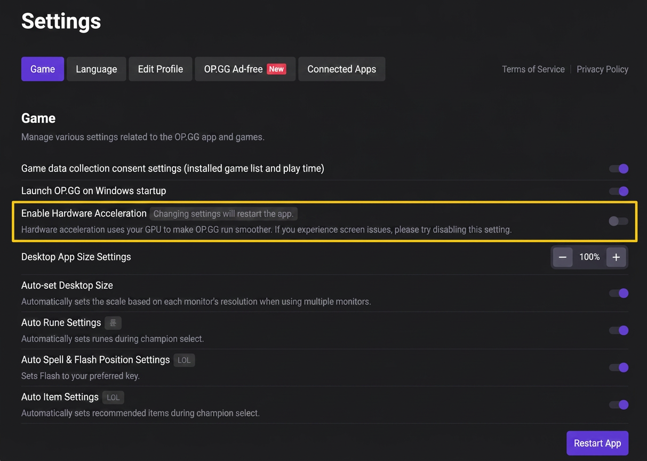
Task: Click the multi-monitor resolution scale description text
Action: pos(196,301)
